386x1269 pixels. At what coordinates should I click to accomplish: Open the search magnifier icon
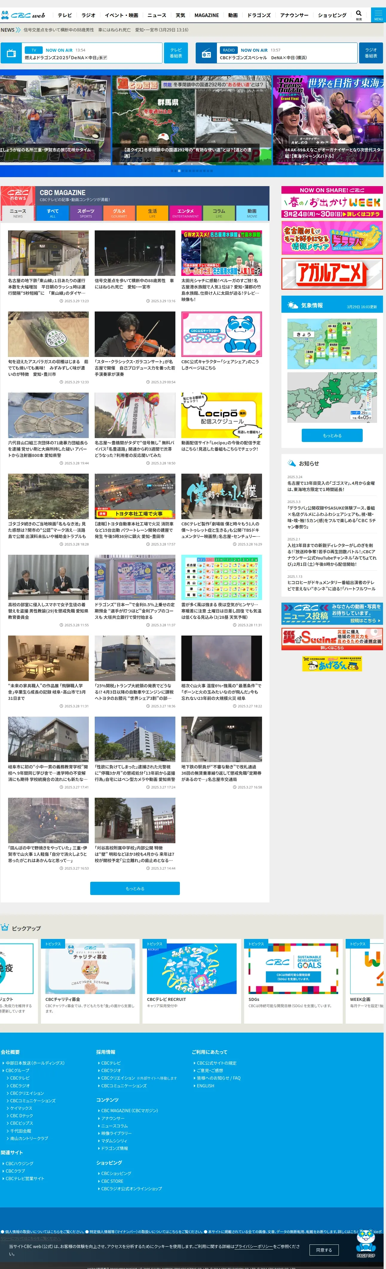[x=359, y=13]
